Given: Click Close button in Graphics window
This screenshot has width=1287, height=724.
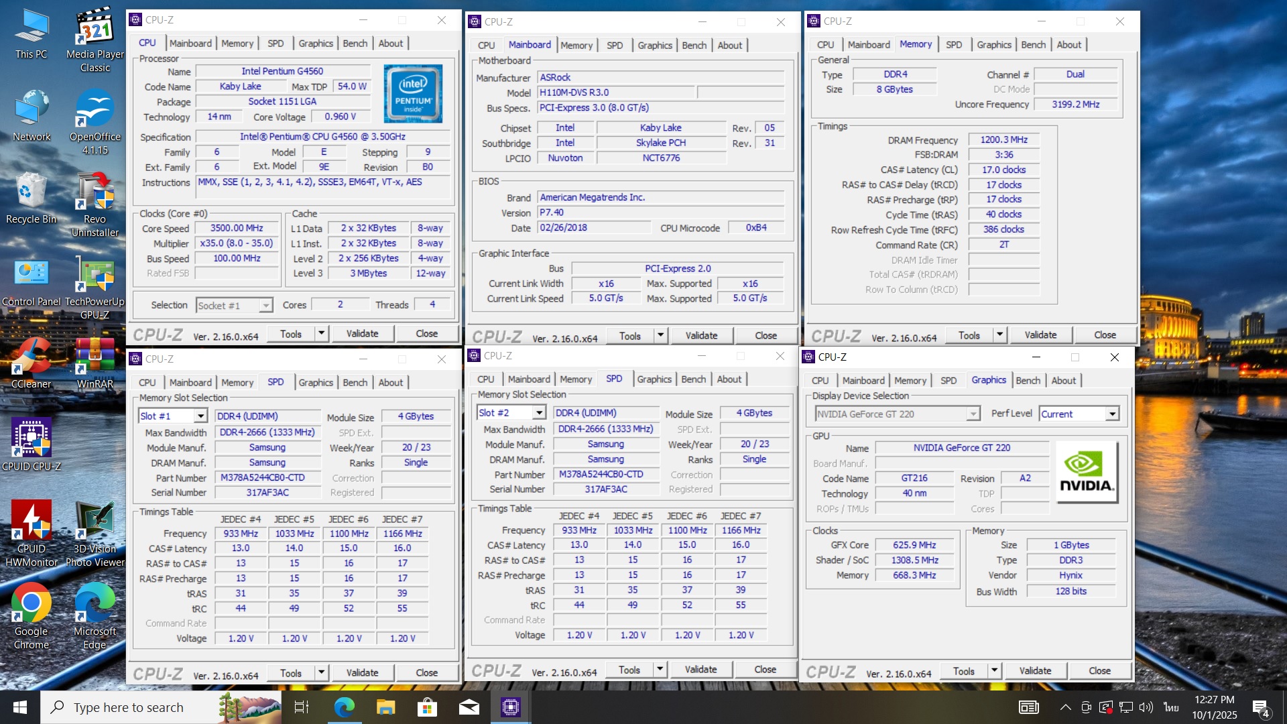Looking at the screenshot, I should 1099,670.
